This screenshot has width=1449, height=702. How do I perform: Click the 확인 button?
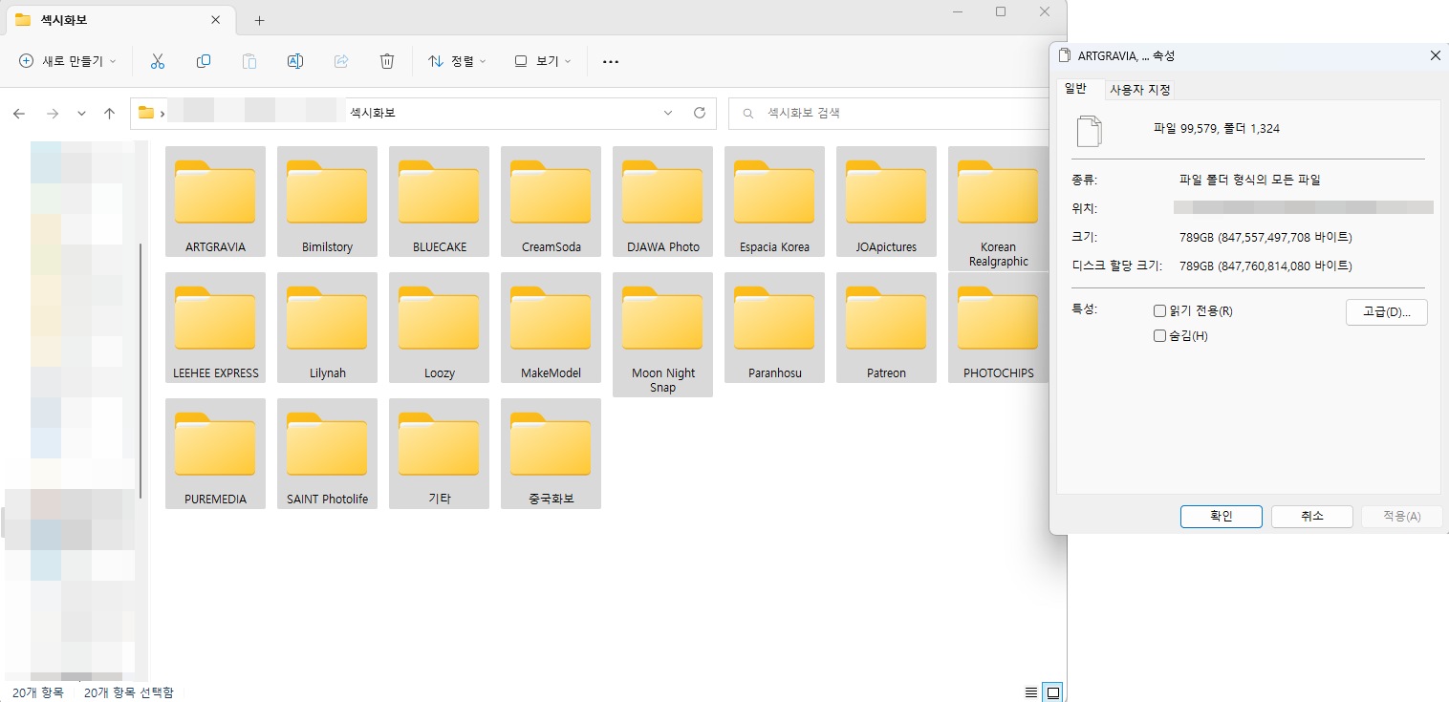click(1222, 516)
